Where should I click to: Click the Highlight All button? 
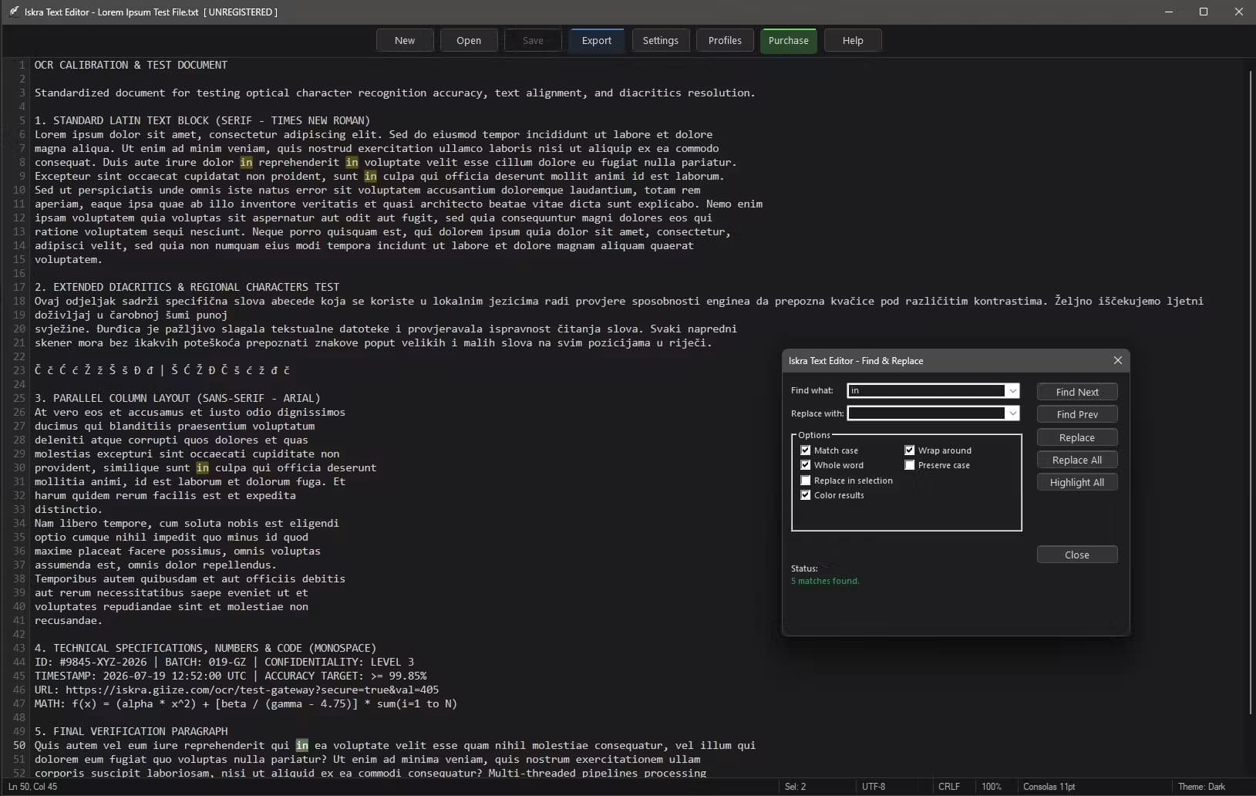click(1077, 482)
